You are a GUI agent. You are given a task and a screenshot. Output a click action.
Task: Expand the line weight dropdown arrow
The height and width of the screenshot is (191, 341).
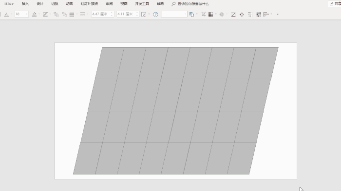(77, 14)
